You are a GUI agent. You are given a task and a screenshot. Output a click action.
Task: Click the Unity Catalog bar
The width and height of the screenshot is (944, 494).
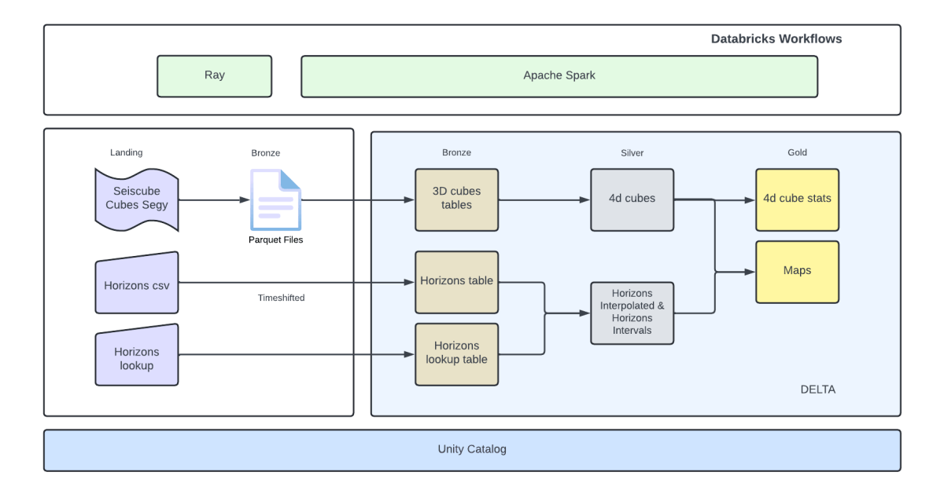pyautogui.click(x=472, y=450)
